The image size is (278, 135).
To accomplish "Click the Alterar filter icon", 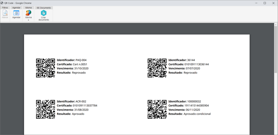I will [x=5, y=13].
